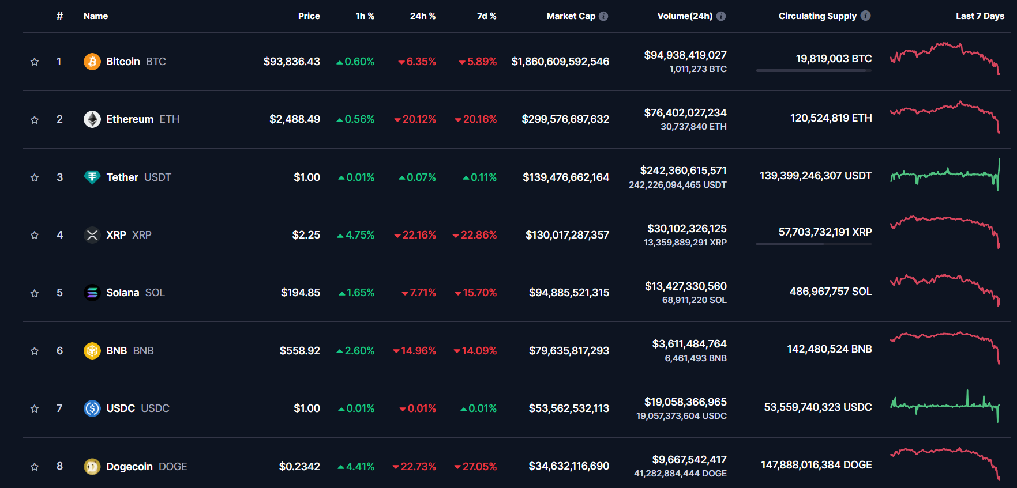Screen dimensions: 1017x488
Task: Open Tether's last 7 days sparkline chart
Action: coord(945,175)
